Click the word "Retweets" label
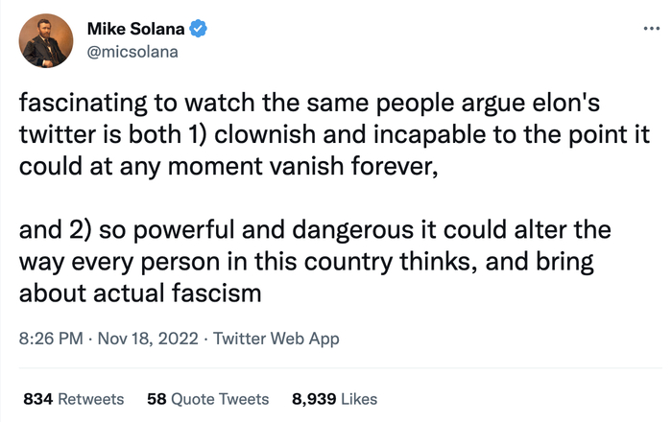 click(91, 398)
